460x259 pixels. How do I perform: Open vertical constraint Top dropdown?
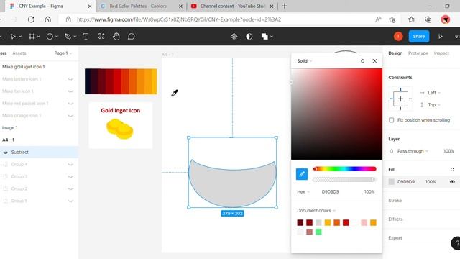(x=434, y=105)
